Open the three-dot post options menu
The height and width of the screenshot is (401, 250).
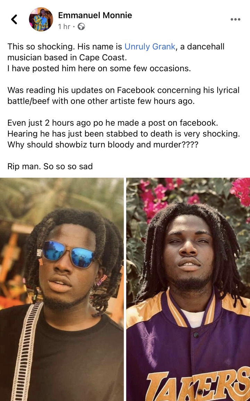click(x=235, y=19)
